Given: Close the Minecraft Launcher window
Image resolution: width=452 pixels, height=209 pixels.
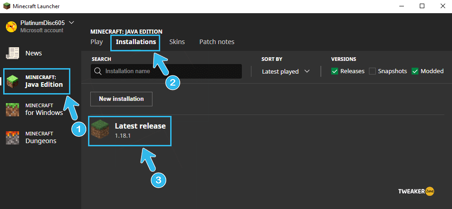Looking at the screenshot, I should [443, 6].
